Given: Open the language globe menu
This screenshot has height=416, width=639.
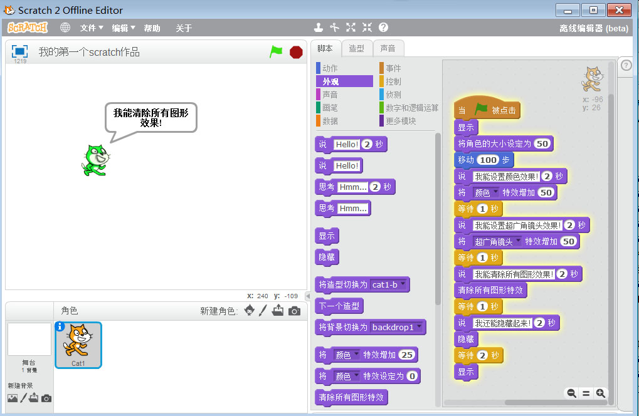Looking at the screenshot, I should tap(65, 28).
